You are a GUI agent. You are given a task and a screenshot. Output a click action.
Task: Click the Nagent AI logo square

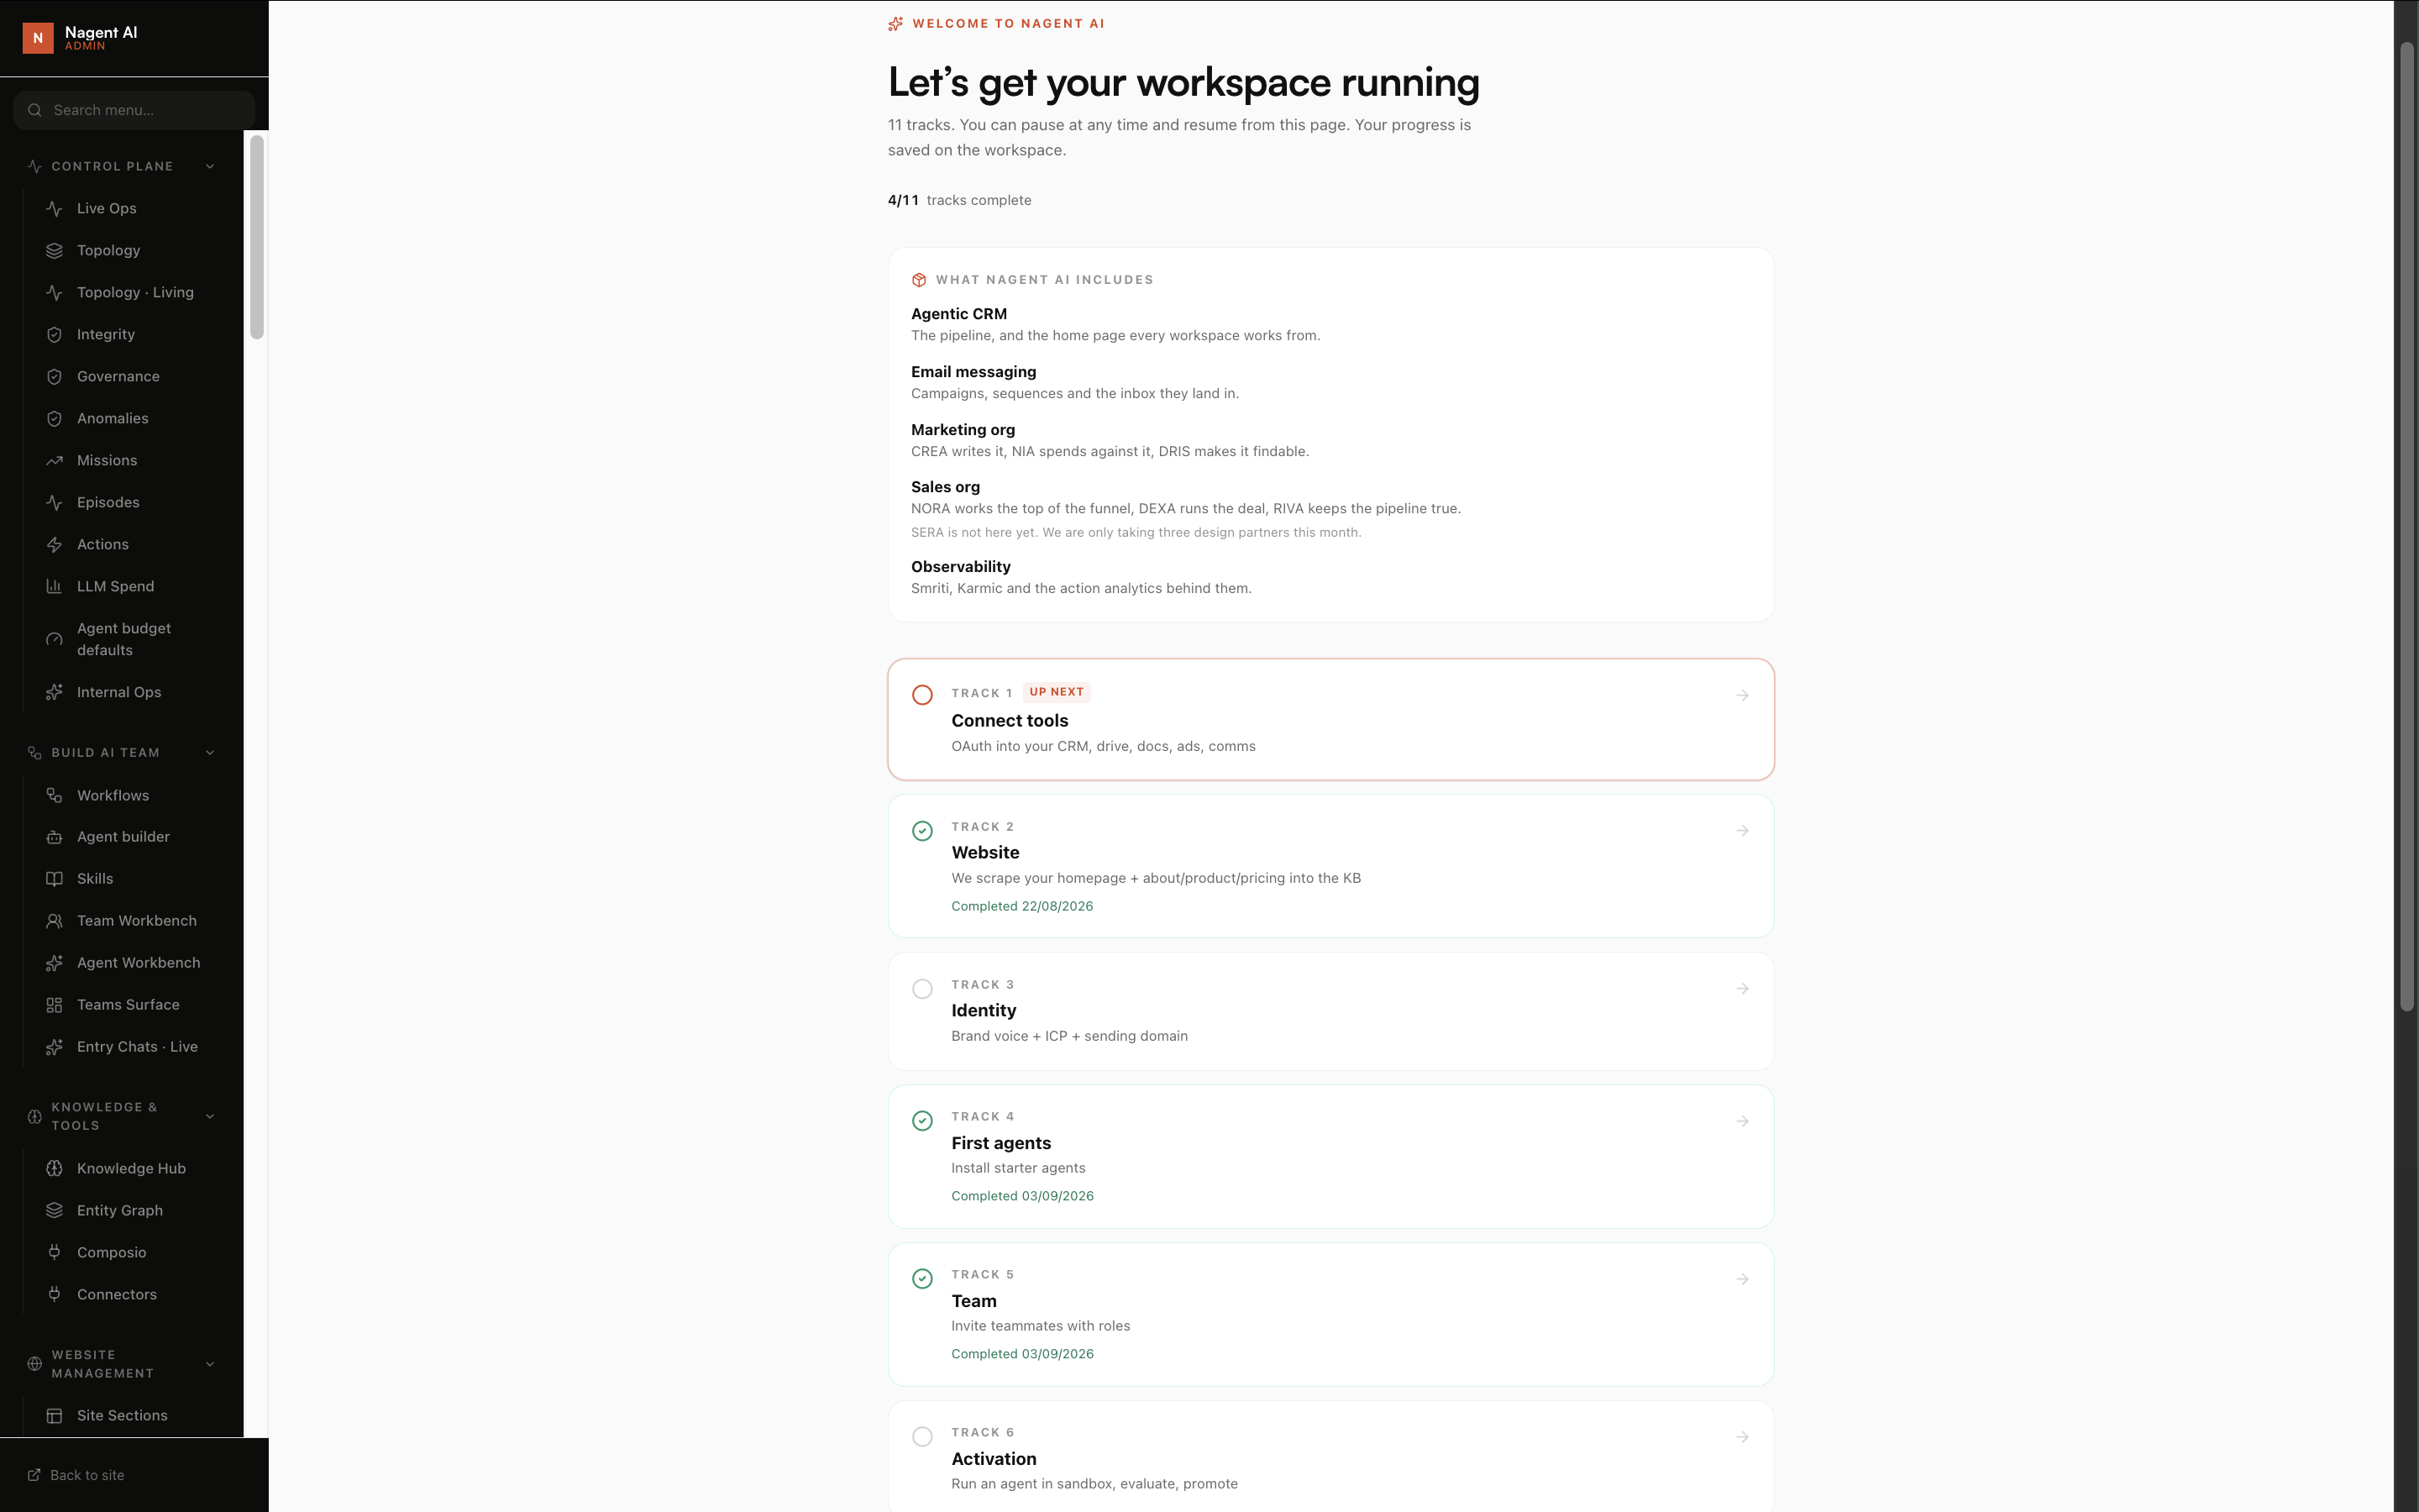pyautogui.click(x=38, y=38)
